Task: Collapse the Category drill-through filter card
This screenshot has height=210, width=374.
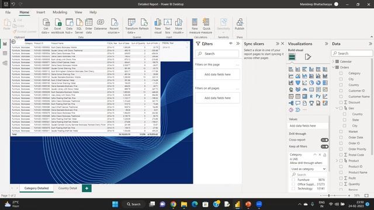Action: pos(315,155)
